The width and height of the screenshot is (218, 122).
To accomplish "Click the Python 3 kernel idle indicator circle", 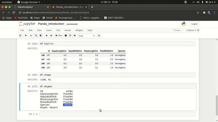I will click(198, 30).
